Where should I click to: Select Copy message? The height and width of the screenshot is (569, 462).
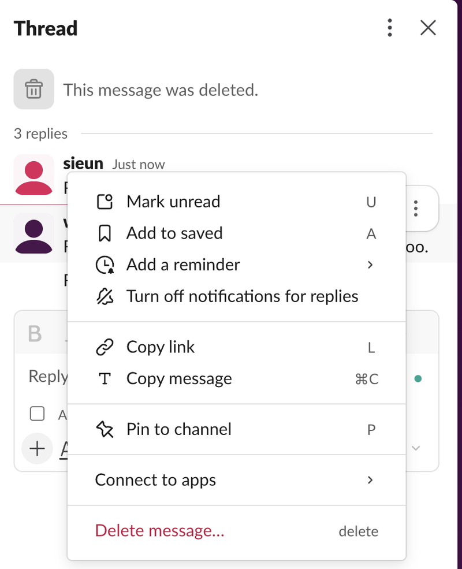click(x=236, y=379)
